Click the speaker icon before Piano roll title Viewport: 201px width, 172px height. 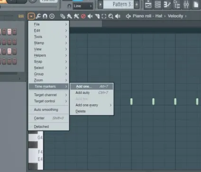128,16
